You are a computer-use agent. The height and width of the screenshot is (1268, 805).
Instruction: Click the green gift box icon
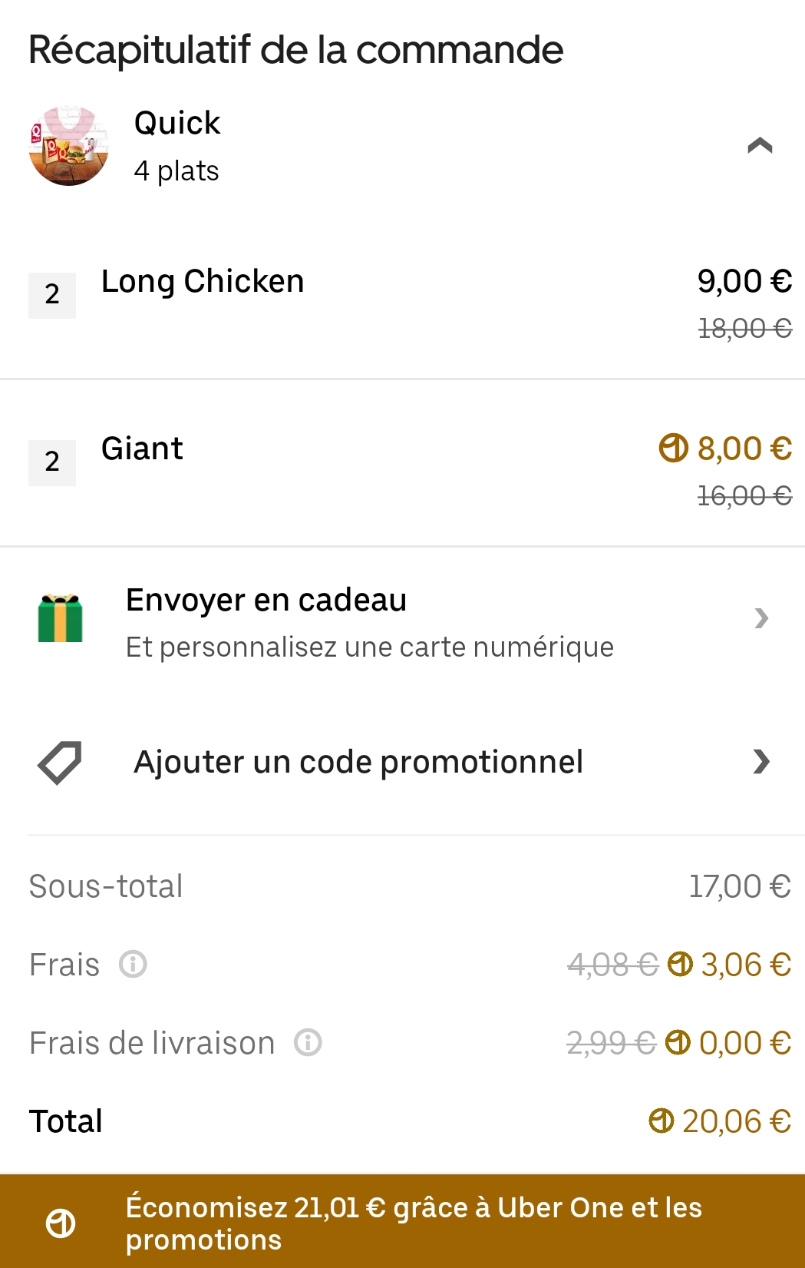[60, 618]
